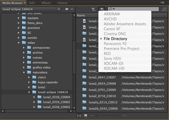
Task: Expand the luna2_0256_C0004 folder
Action: [34, 97]
